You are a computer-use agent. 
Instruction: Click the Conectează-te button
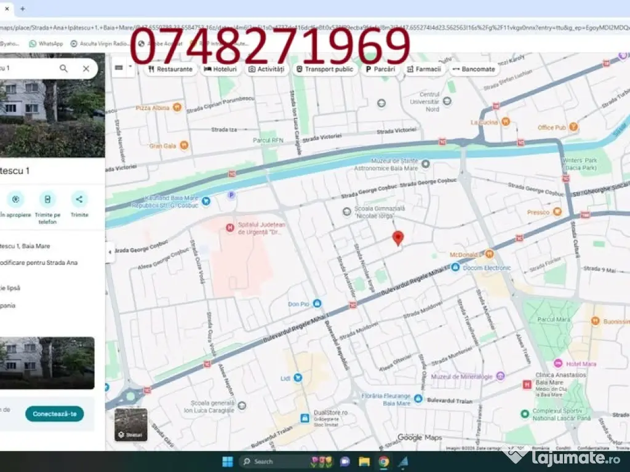(55, 414)
